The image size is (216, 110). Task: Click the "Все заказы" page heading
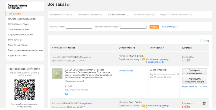tap(58, 4)
